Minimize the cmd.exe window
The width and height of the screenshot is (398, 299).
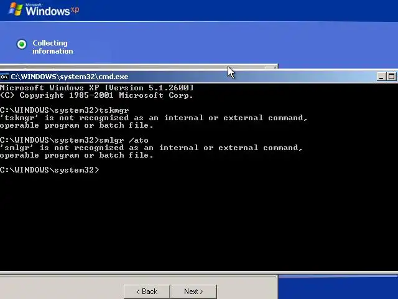(x=381, y=77)
